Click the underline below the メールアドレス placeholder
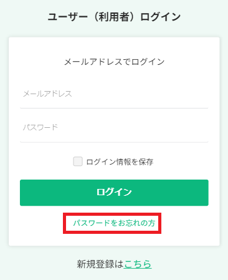This screenshot has height=280, width=228. 114,108
